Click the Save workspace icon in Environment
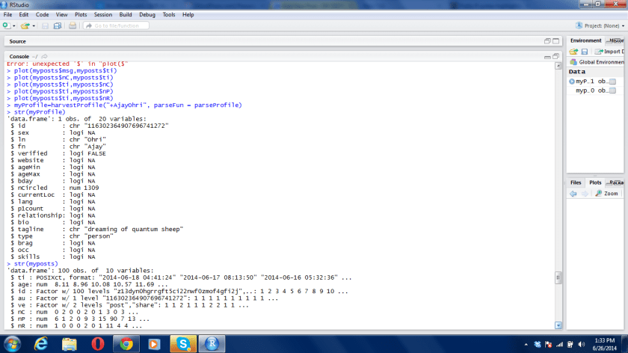 [585, 52]
